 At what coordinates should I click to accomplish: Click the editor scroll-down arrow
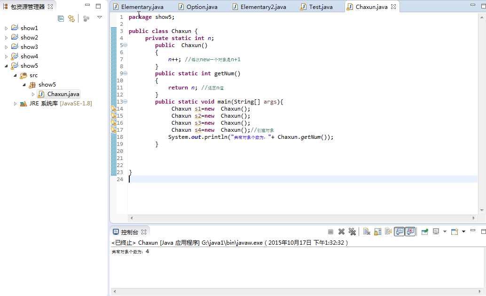tap(482, 210)
